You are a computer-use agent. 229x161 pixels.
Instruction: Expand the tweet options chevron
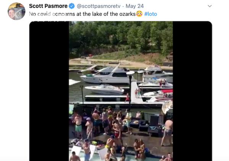(x=210, y=6)
